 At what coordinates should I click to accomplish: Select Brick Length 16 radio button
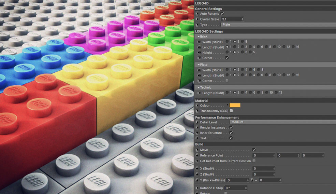(x=293, y=47)
